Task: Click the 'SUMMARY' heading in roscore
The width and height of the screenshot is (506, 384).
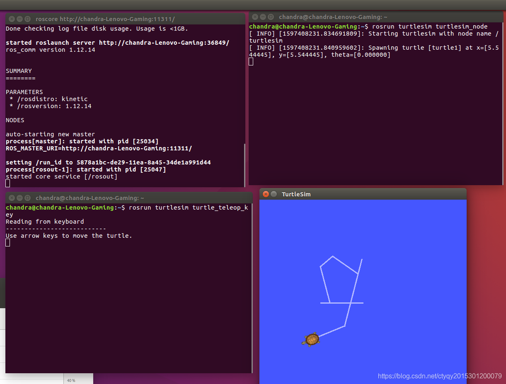Action: point(19,71)
